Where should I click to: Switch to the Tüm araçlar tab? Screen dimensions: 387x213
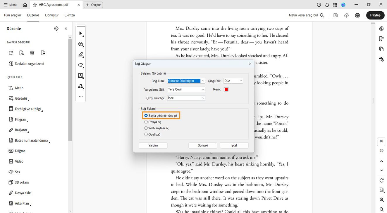pyautogui.click(x=12, y=15)
